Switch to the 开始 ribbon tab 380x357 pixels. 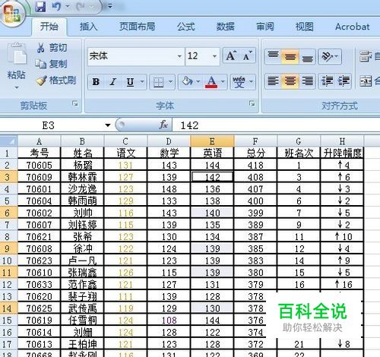pos(49,27)
